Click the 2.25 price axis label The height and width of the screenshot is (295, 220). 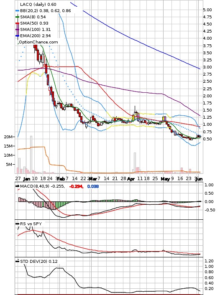[x=207, y=89]
